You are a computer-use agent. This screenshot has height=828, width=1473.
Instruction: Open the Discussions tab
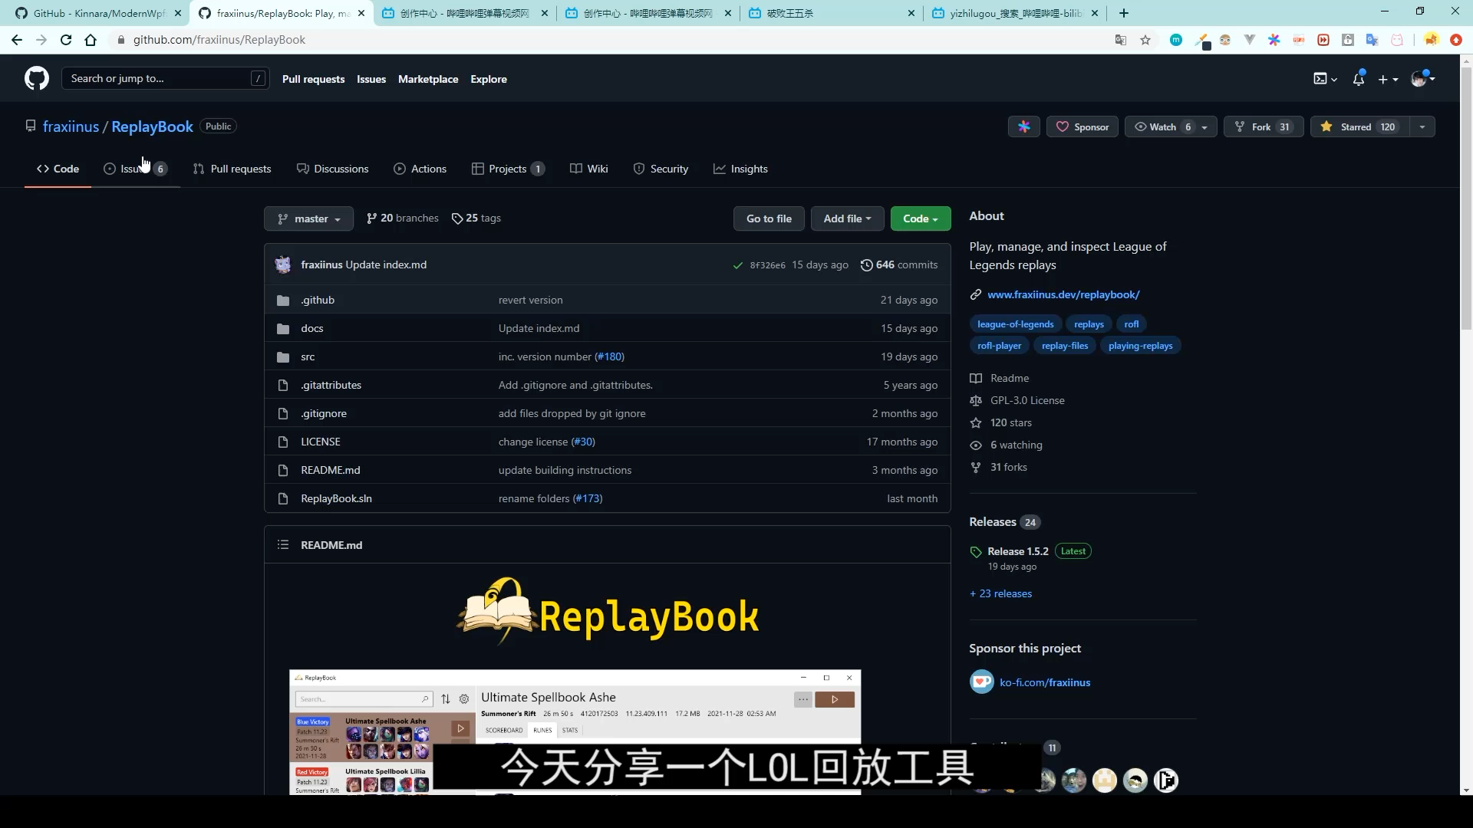pos(332,169)
